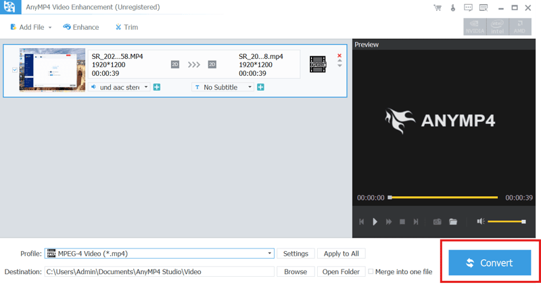Click the key register icon
Screen dimensions: 541x289
pos(451,8)
